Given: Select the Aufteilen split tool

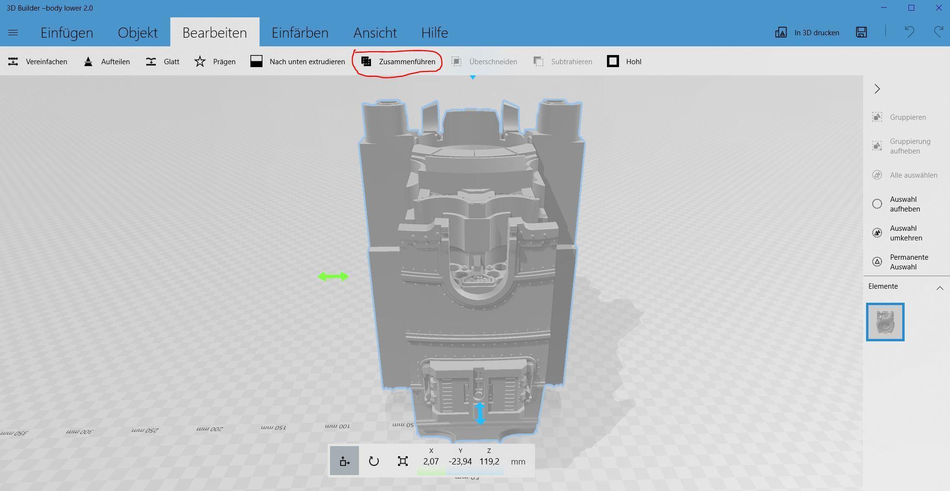Looking at the screenshot, I should pyautogui.click(x=107, y=62).
